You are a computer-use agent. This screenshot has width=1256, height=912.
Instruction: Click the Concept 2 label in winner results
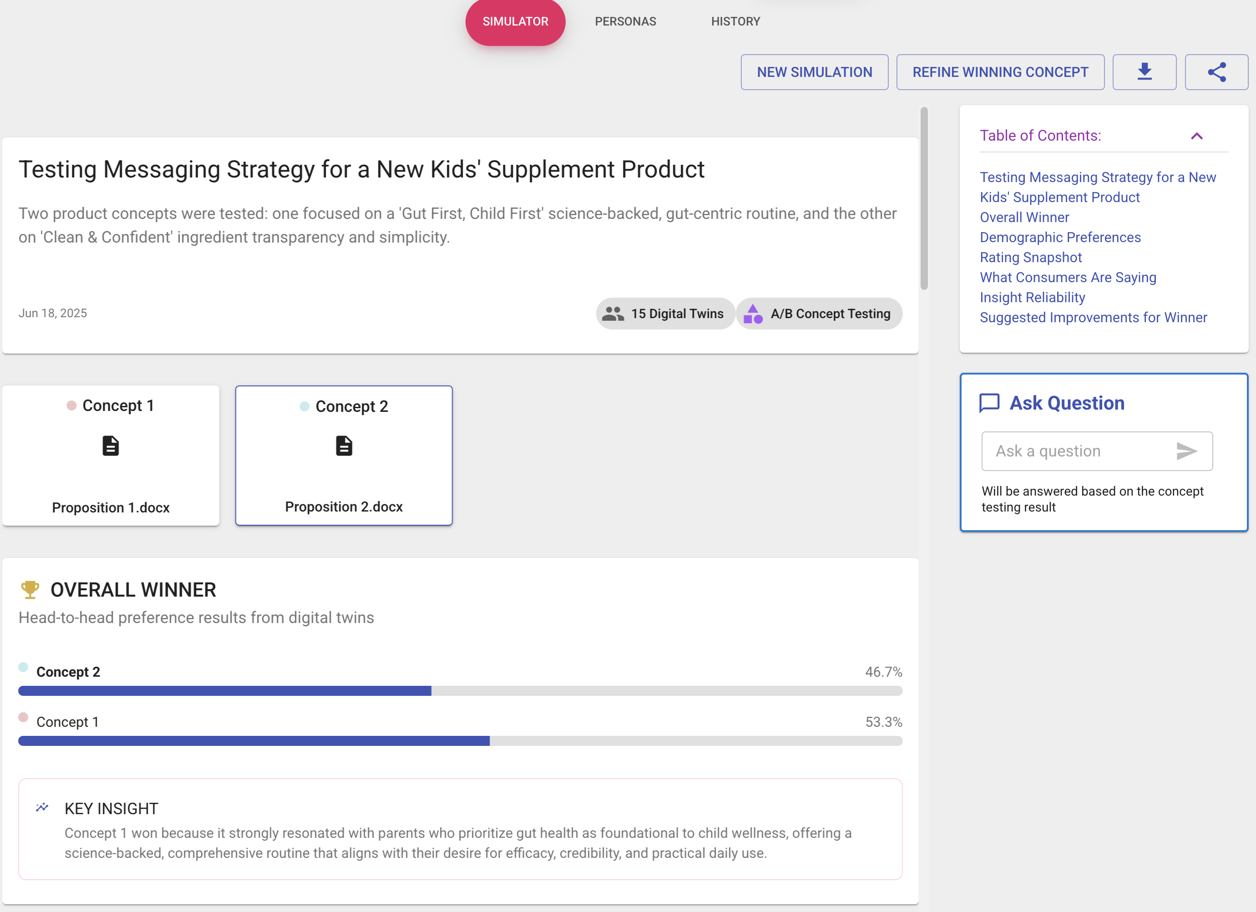click(x=68, y=672)
